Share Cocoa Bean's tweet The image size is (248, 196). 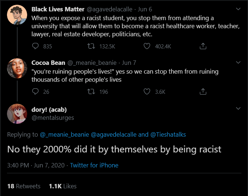pos(203,92)
